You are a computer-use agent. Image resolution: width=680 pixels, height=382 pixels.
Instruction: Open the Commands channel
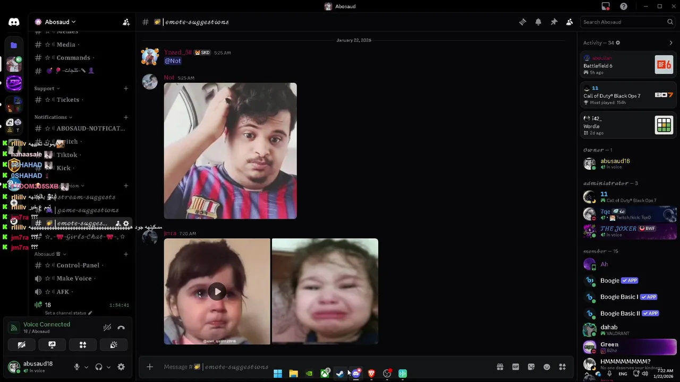click(x=81, y=58)
